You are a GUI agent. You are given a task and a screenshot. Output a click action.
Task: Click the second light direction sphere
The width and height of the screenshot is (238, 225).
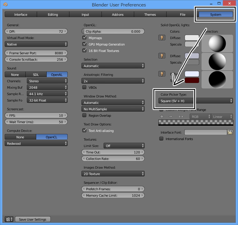click(217, 62)
